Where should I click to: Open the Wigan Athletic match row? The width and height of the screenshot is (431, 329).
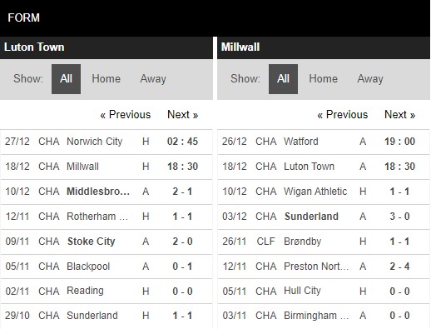(x=324, y=192)
